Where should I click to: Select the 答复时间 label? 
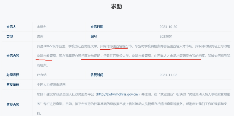click(97, 75)
